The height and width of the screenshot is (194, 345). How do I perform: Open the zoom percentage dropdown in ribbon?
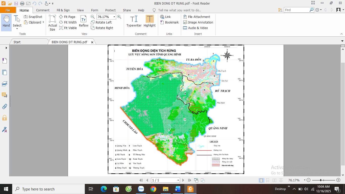[114, 17]
